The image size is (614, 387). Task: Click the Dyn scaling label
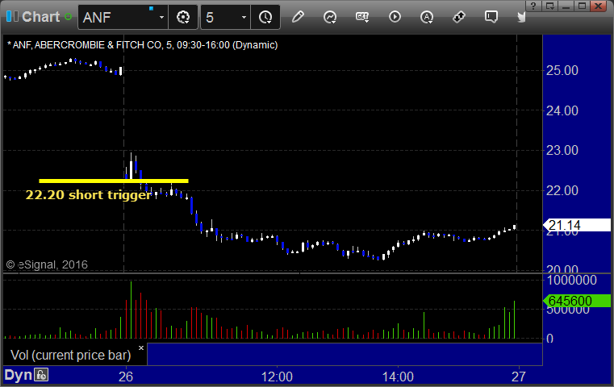coord(18,375)
